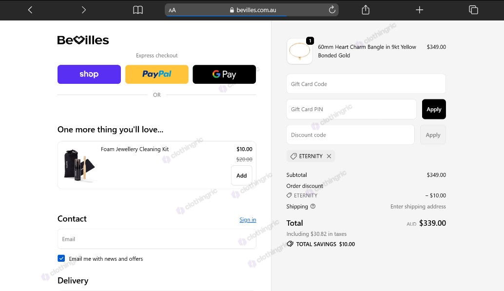Click the quantity badge on bangle thumbnail
Viewport: 504px width, 291px height.
tap(310, 41)
